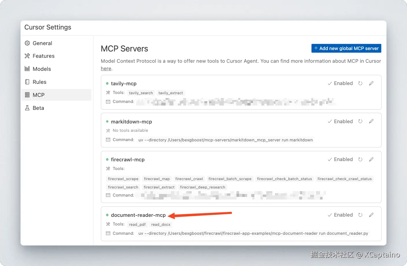The width and height of the screenshot is (407, 266).
Task: Select the firecrawl_deep_research tool tag
Action: (203, 187)
